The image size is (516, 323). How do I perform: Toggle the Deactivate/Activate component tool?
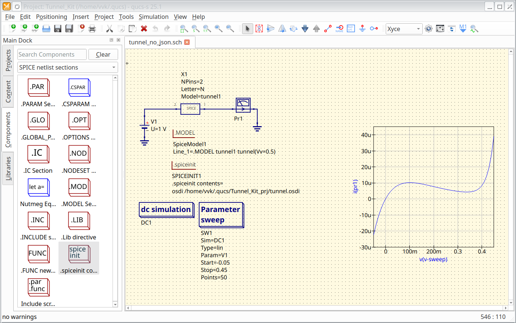(x=259, y=29)
